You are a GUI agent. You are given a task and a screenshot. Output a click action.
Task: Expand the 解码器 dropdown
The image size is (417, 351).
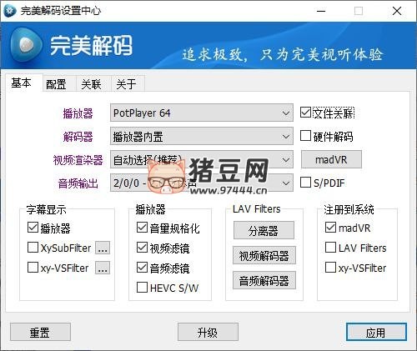(202, 136)
